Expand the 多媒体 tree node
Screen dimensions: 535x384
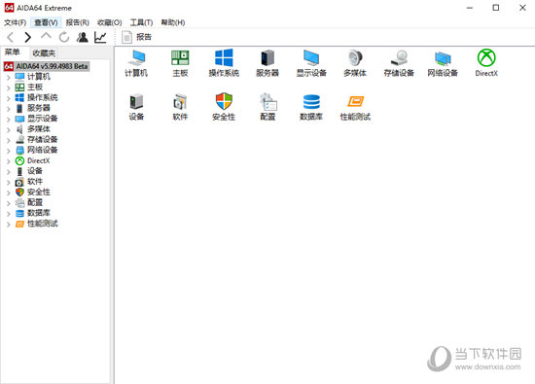pos(9,130)
